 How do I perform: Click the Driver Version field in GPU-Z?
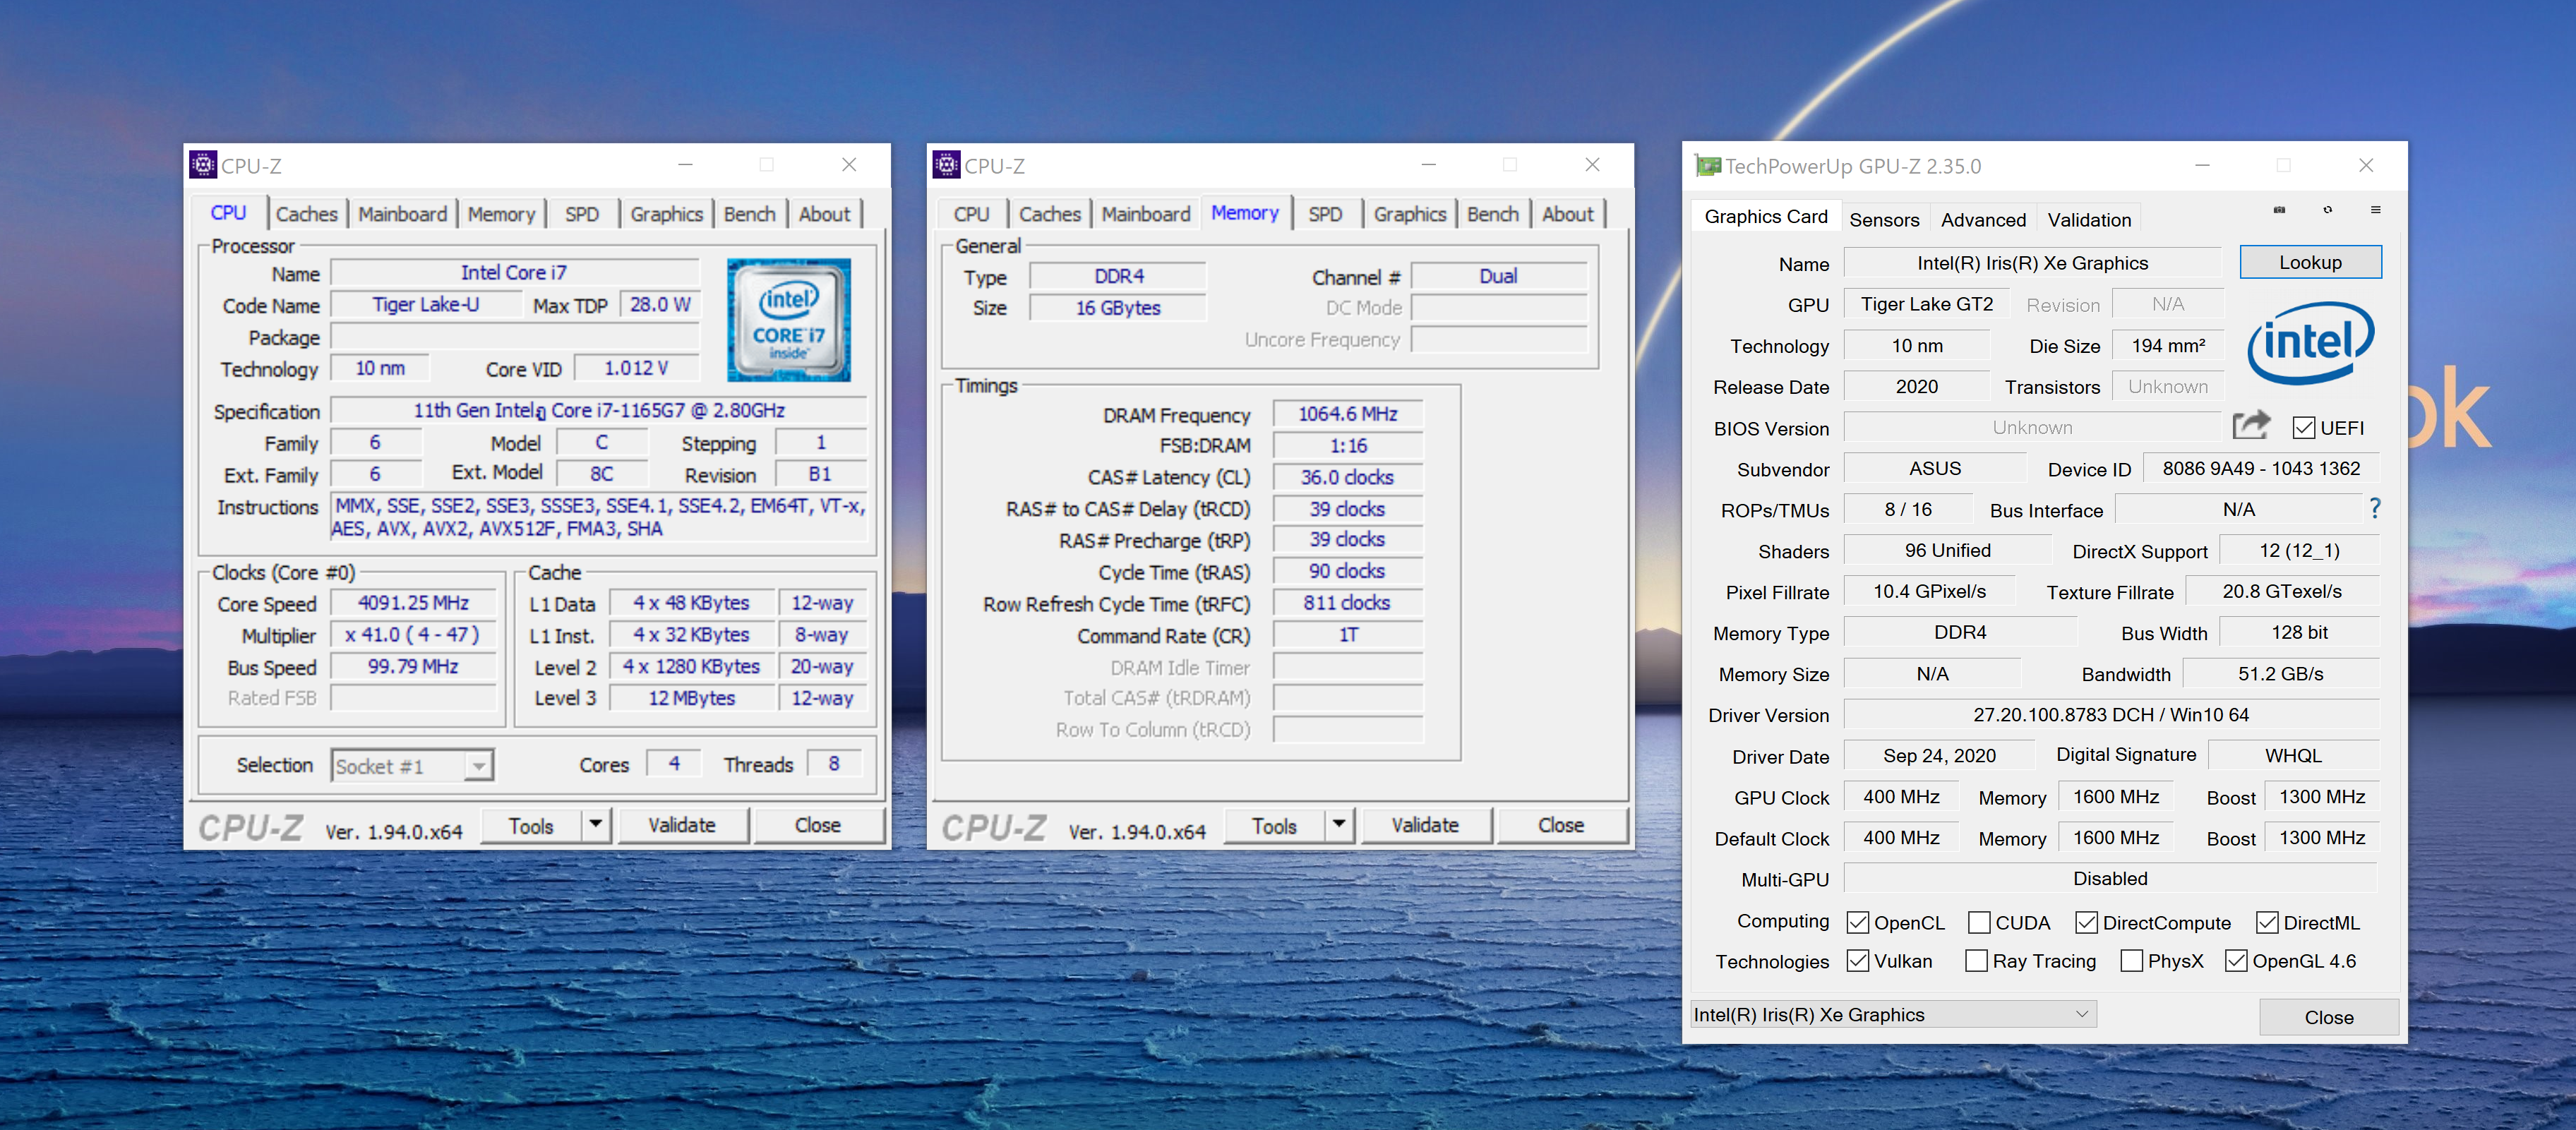pos(2110,714)
